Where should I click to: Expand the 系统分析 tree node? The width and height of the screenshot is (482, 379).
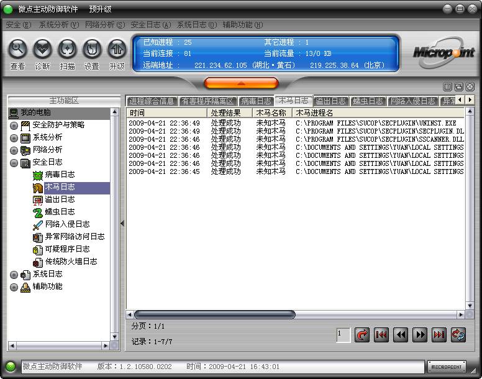coord(14,138)
